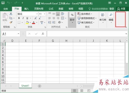
Task: Click into the formula bar field
Action: tap(86, 34)
